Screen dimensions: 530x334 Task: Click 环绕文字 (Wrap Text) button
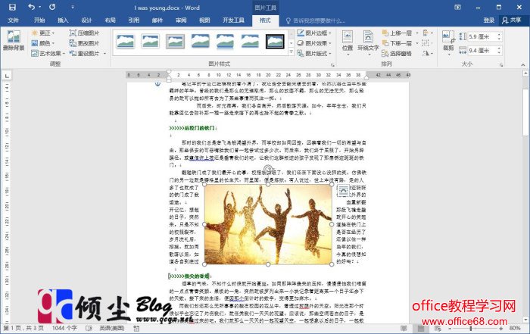click(x=368, y=42)
